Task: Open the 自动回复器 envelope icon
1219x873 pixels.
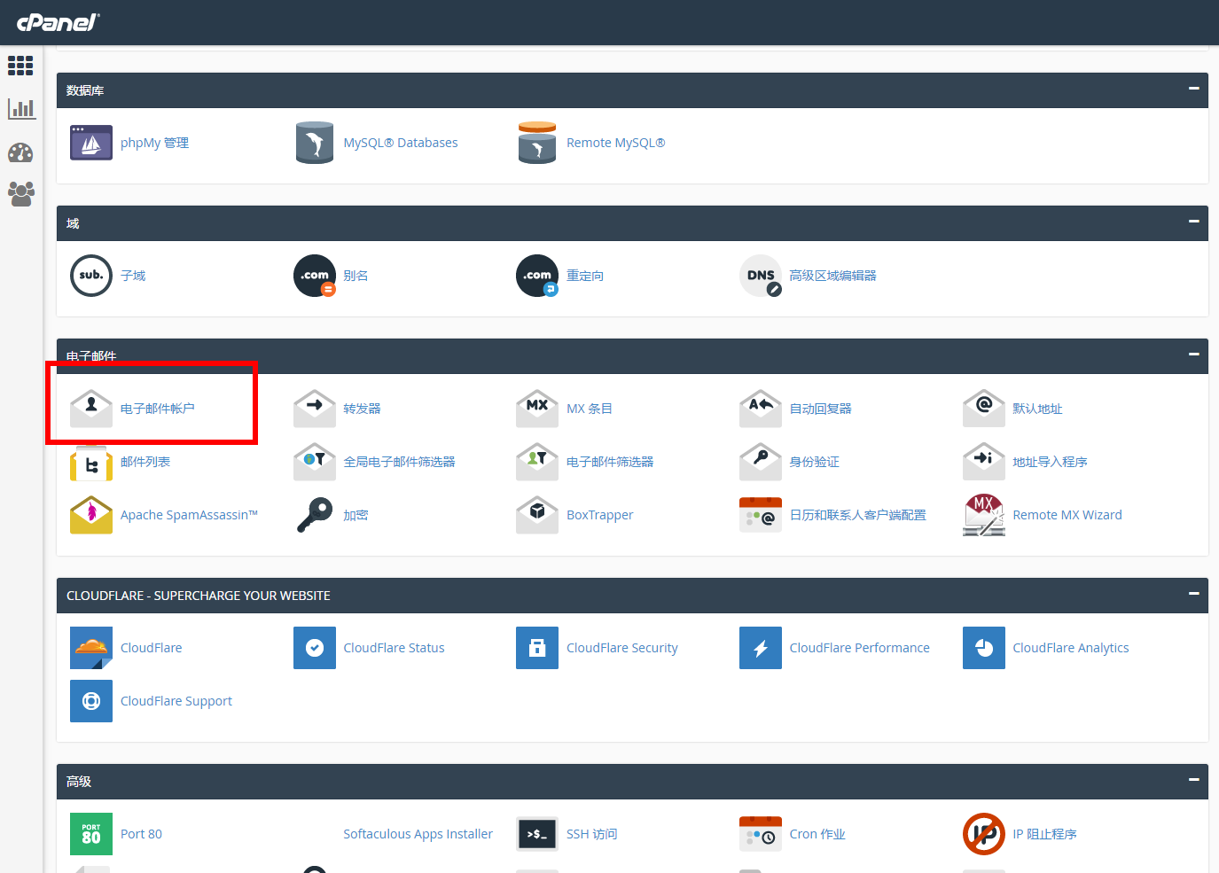Action: pyautogui.click(x=761, y=409)
